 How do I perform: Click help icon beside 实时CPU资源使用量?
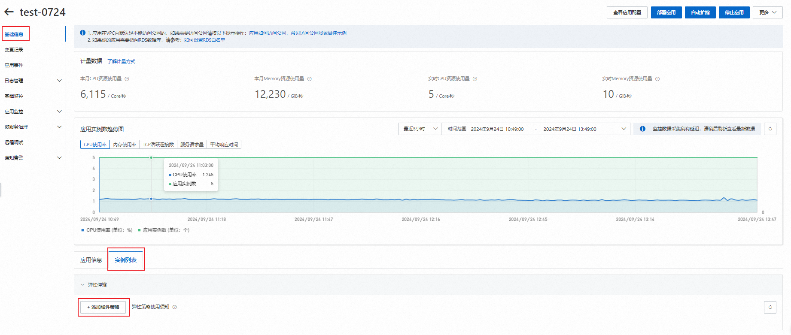click(475, 79)
